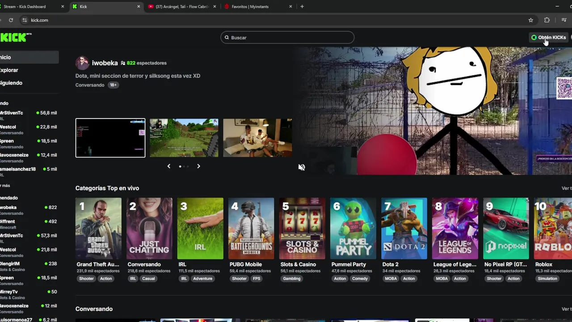
Task: Select Siguiendo in the sidebar
Action: point(11,83)
